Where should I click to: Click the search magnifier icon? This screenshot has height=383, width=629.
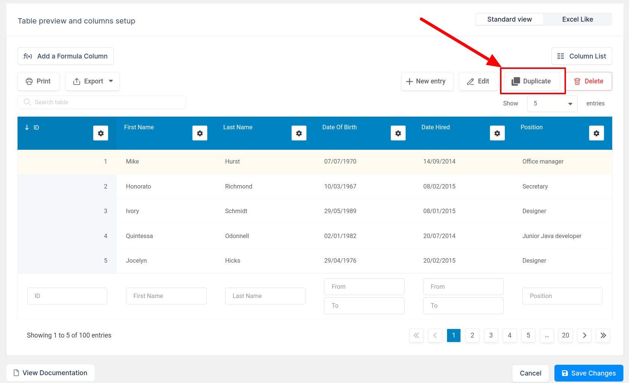point(27,102)
